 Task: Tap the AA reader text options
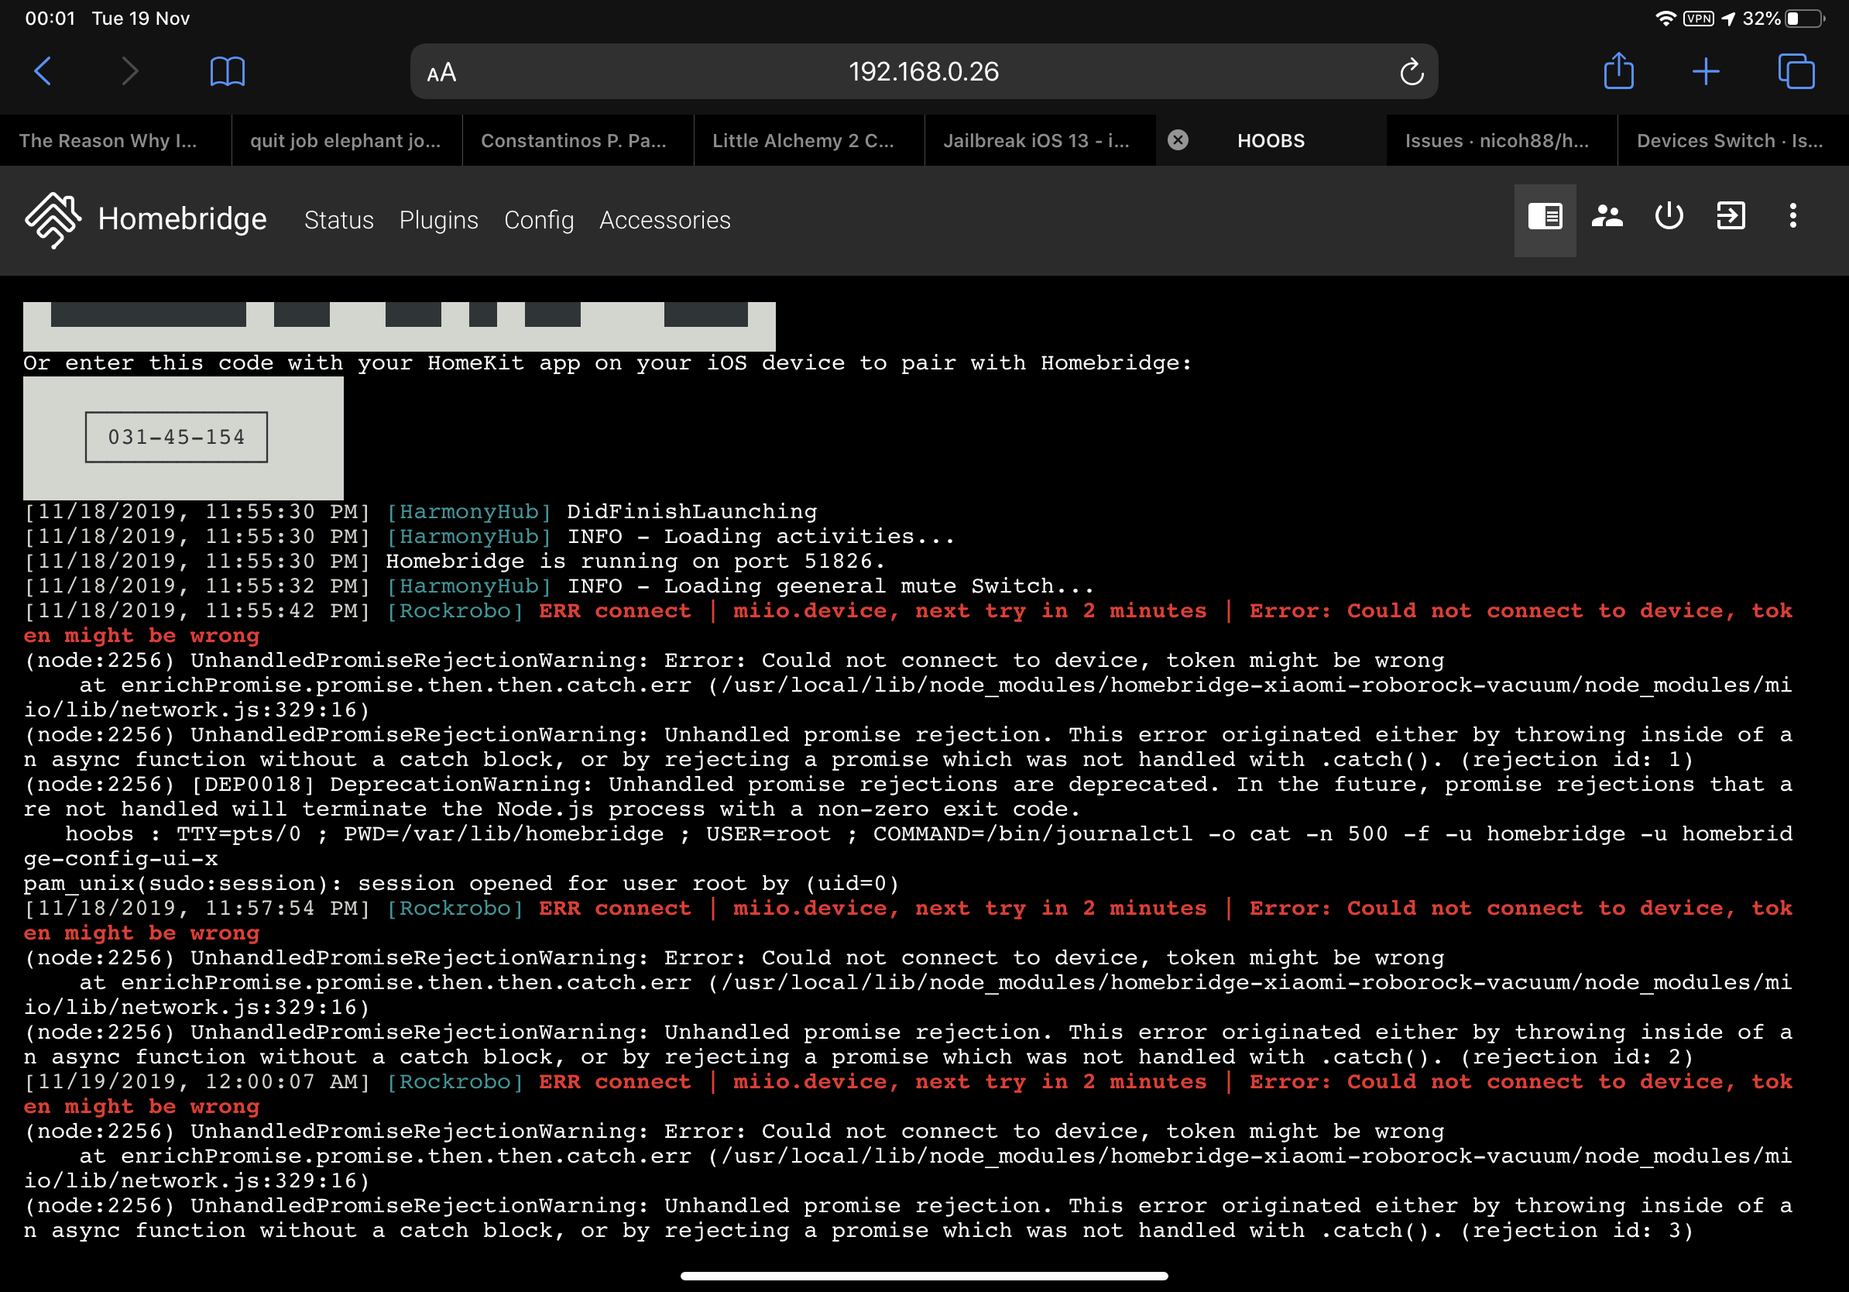(441, 74)
